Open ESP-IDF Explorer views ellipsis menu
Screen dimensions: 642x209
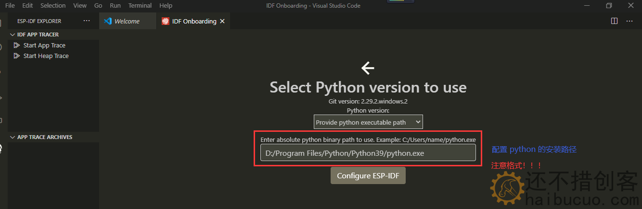pos(87,21)
